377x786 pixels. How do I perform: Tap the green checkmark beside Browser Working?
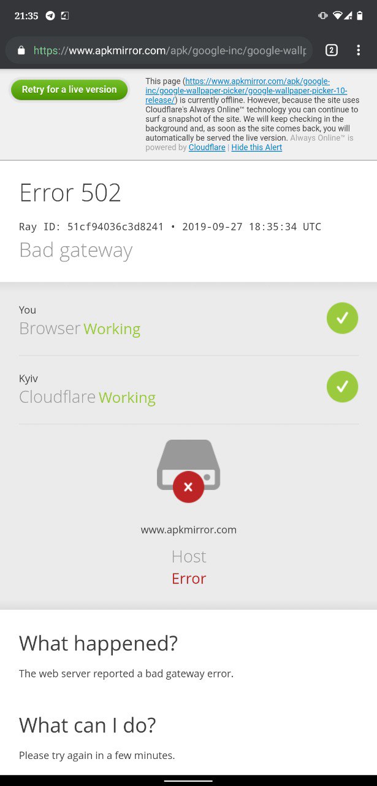(342, 318)
